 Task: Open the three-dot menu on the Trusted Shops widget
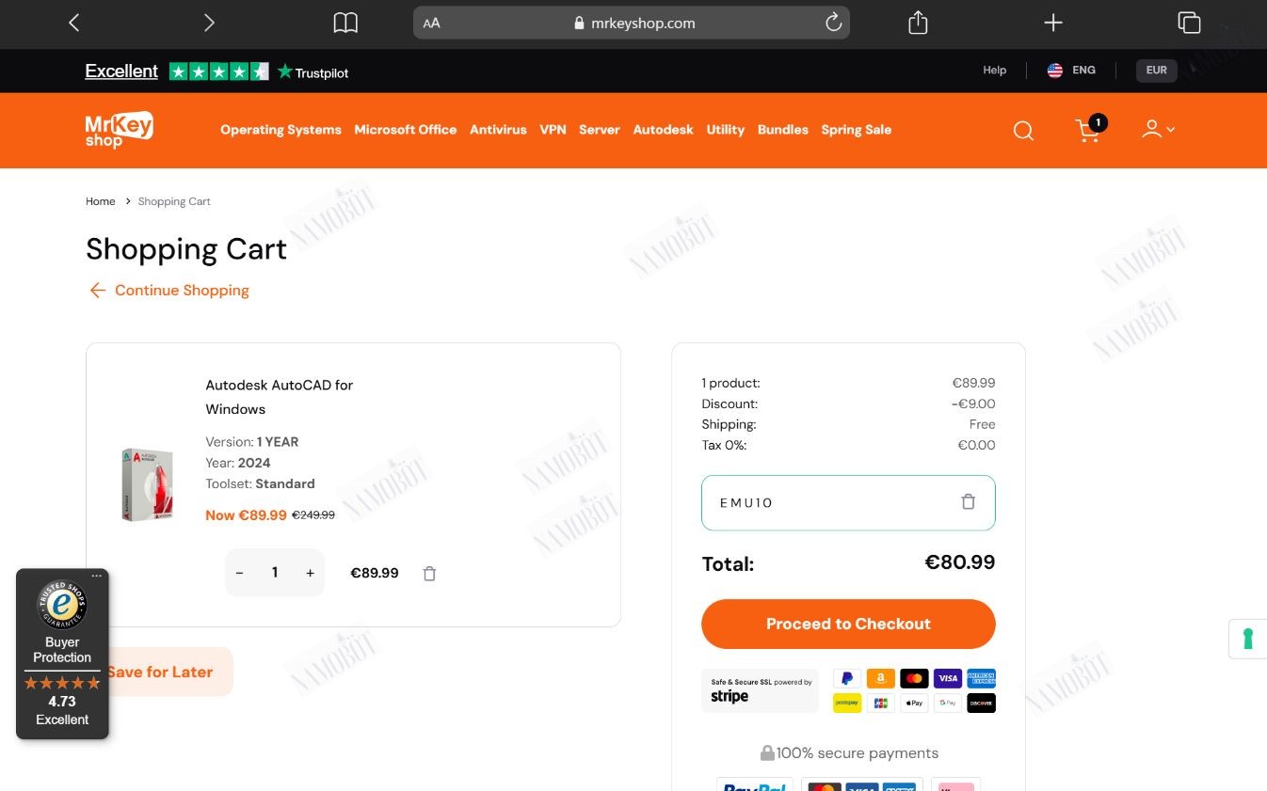(x=97, y=576)
